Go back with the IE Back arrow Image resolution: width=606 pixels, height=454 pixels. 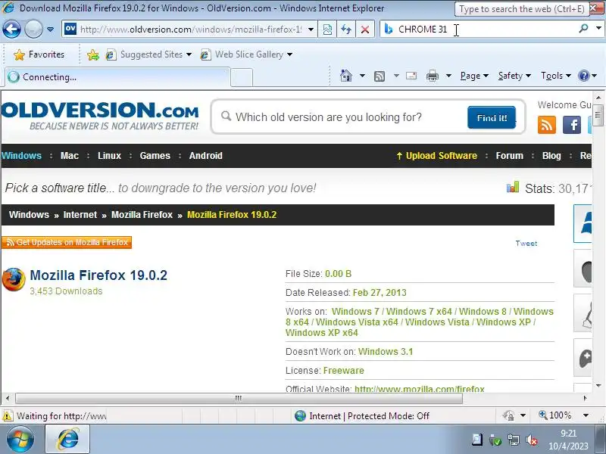pos(11,29)
